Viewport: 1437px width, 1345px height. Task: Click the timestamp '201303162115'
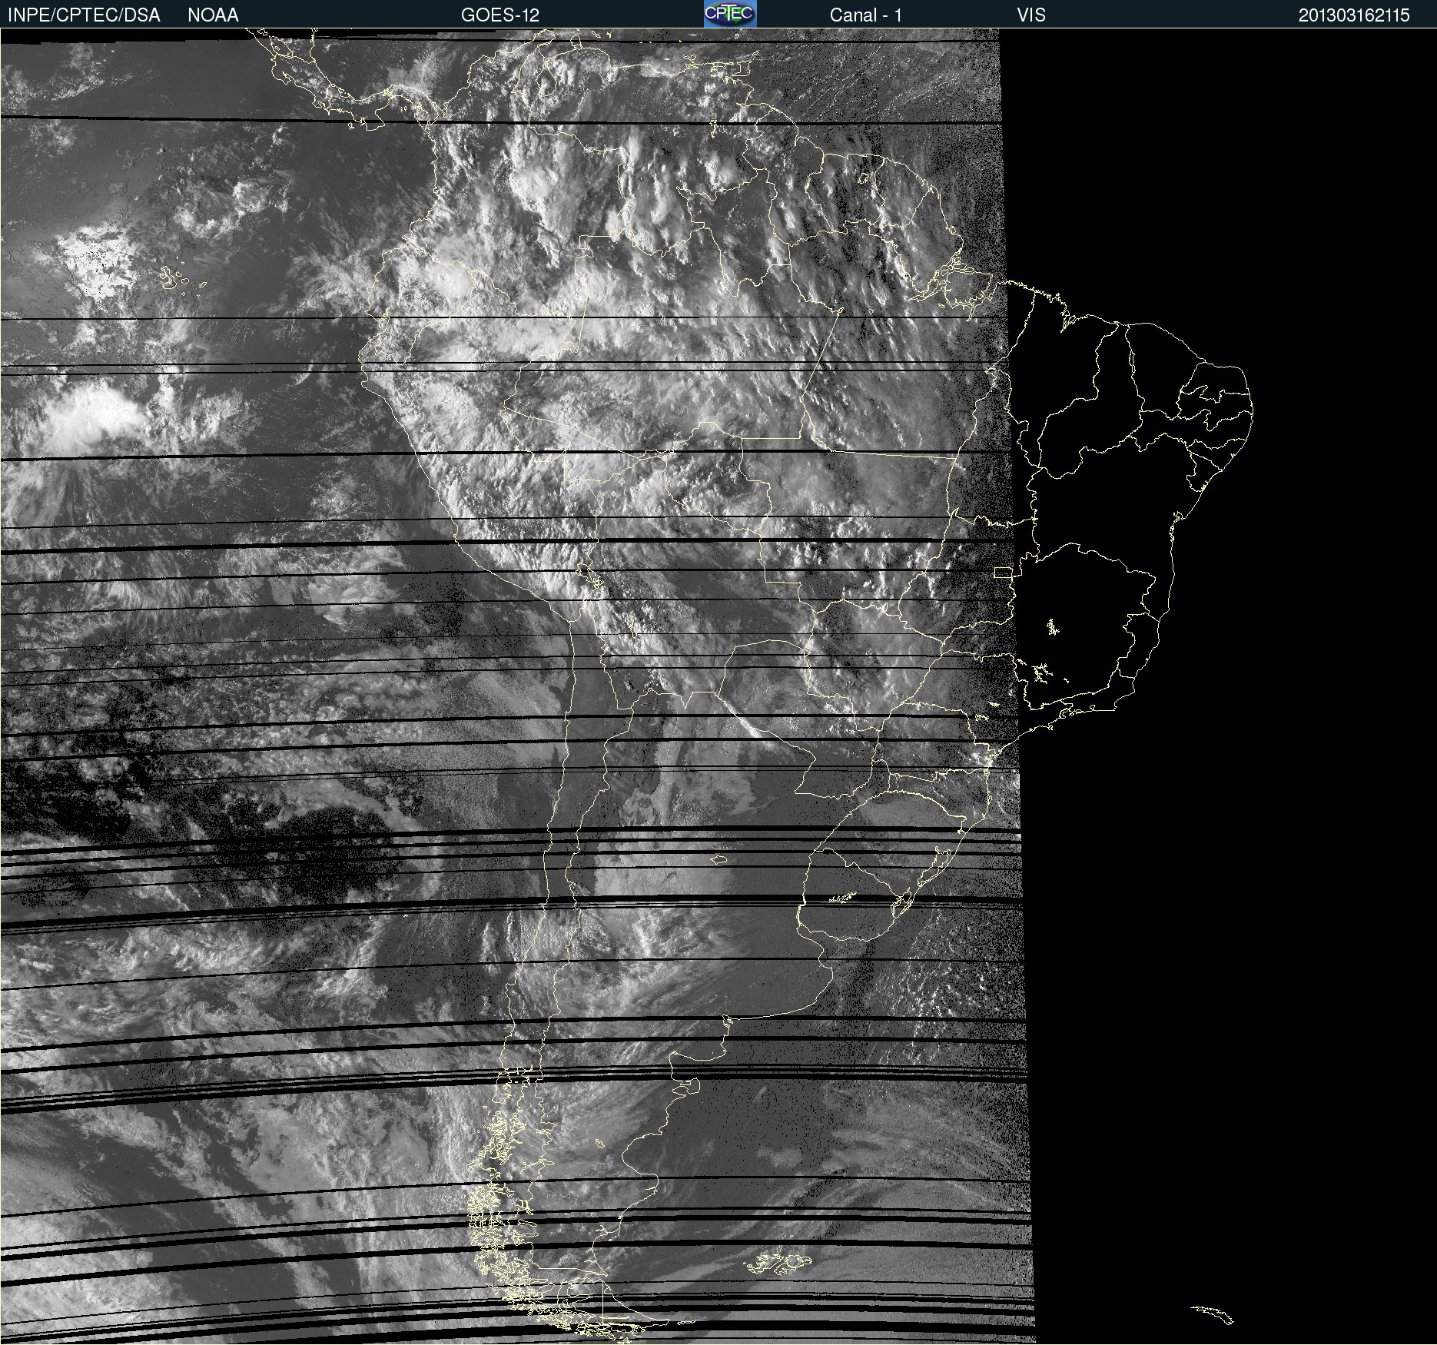[x=1354, y=15]
